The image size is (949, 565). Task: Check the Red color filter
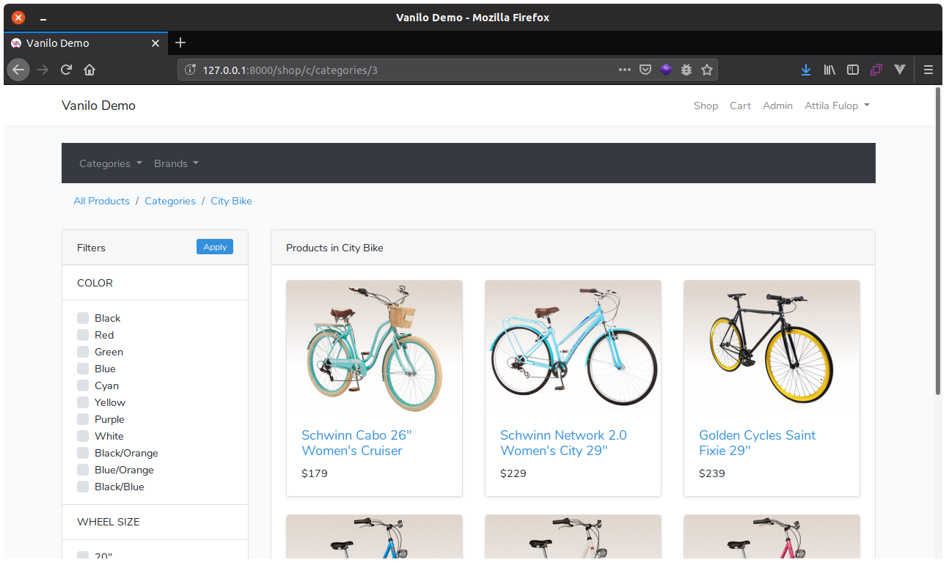tap(83, 335)
